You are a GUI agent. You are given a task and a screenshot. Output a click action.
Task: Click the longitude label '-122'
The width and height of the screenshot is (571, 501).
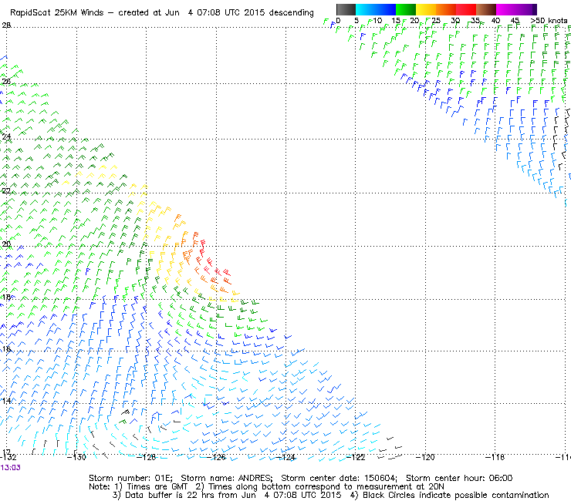click(x=356, y=457)
